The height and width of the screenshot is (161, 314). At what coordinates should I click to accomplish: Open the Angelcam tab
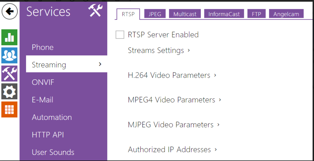[x=286, y=14]
